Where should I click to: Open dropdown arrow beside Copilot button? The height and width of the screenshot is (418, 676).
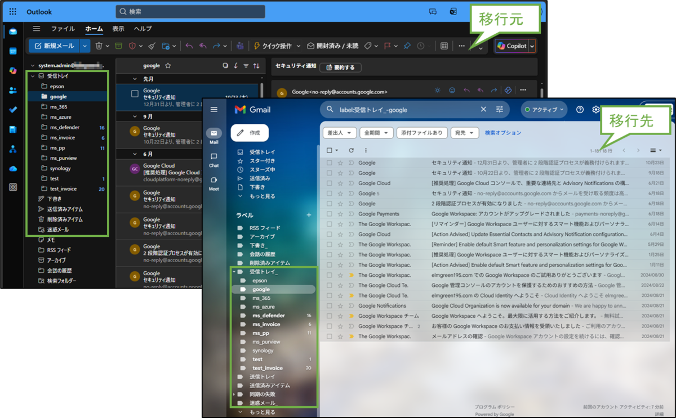click(532, 46)
